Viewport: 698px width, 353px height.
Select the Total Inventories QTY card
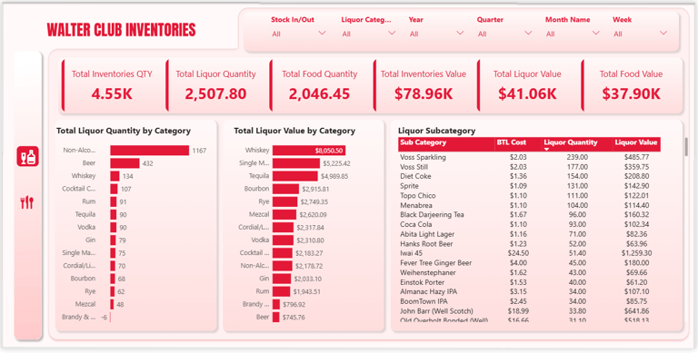111,85
